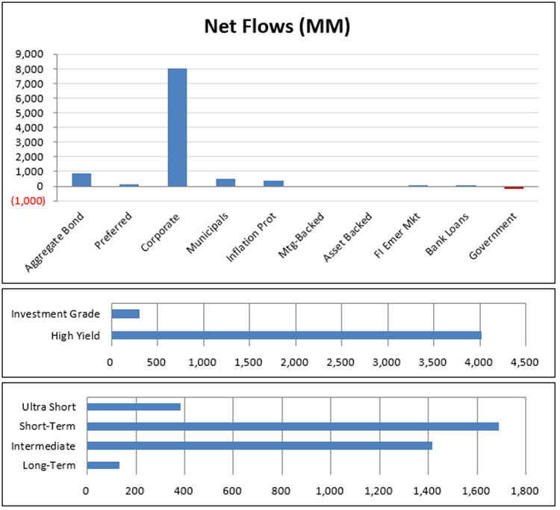Screen dimensions: 560x510
Task: Select the Ultra Short bar
Action: 134,407
